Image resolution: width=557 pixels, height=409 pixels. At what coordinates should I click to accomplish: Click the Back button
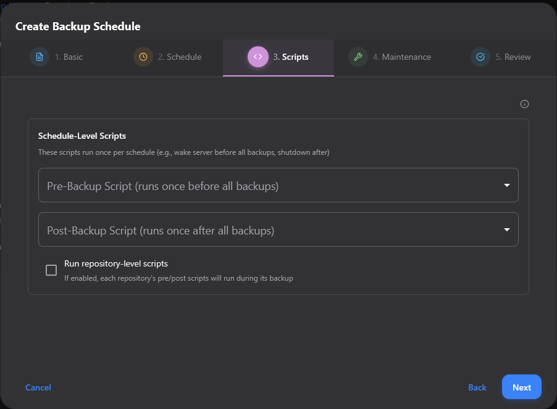point(477,387)
